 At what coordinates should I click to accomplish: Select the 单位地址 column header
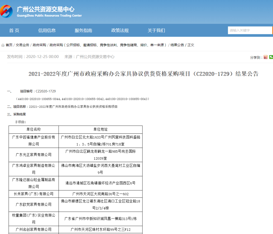pos(100,129)
